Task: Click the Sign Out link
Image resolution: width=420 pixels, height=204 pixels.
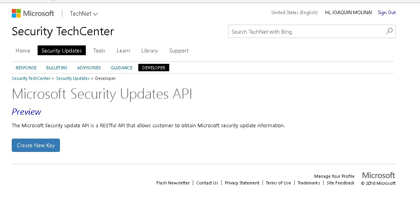Action: 386,13
